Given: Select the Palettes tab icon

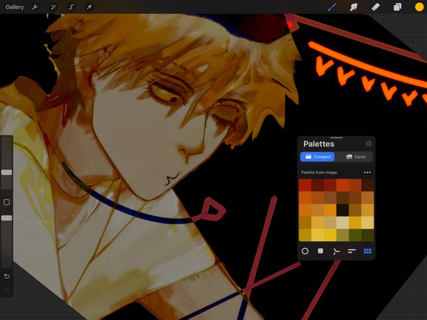Looking at the screenshot, I should [367, 251].
